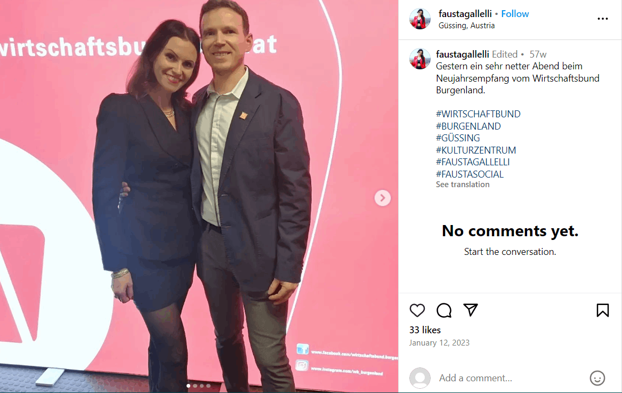622x393 pixels.
Task: Open the #BURGENLAND hashtag
Action: [x=468, y=126]
